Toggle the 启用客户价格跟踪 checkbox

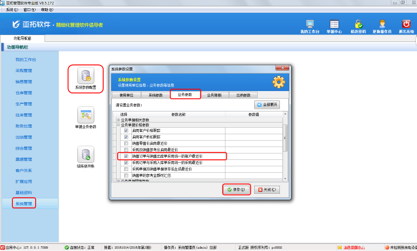[x=126, y=130]
